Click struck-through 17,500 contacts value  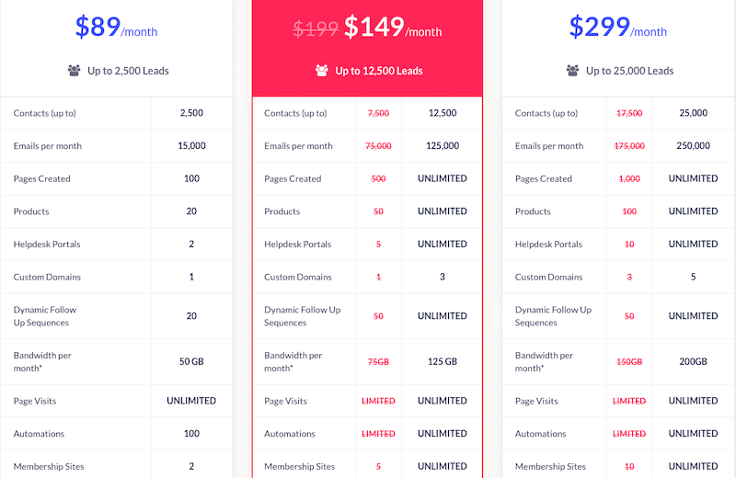click(x=629, y=113)
